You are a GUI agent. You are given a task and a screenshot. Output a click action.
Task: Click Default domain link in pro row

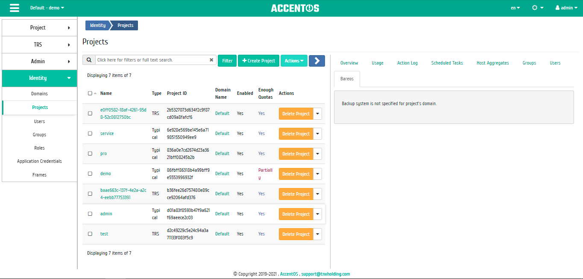(x=222, y=153)
